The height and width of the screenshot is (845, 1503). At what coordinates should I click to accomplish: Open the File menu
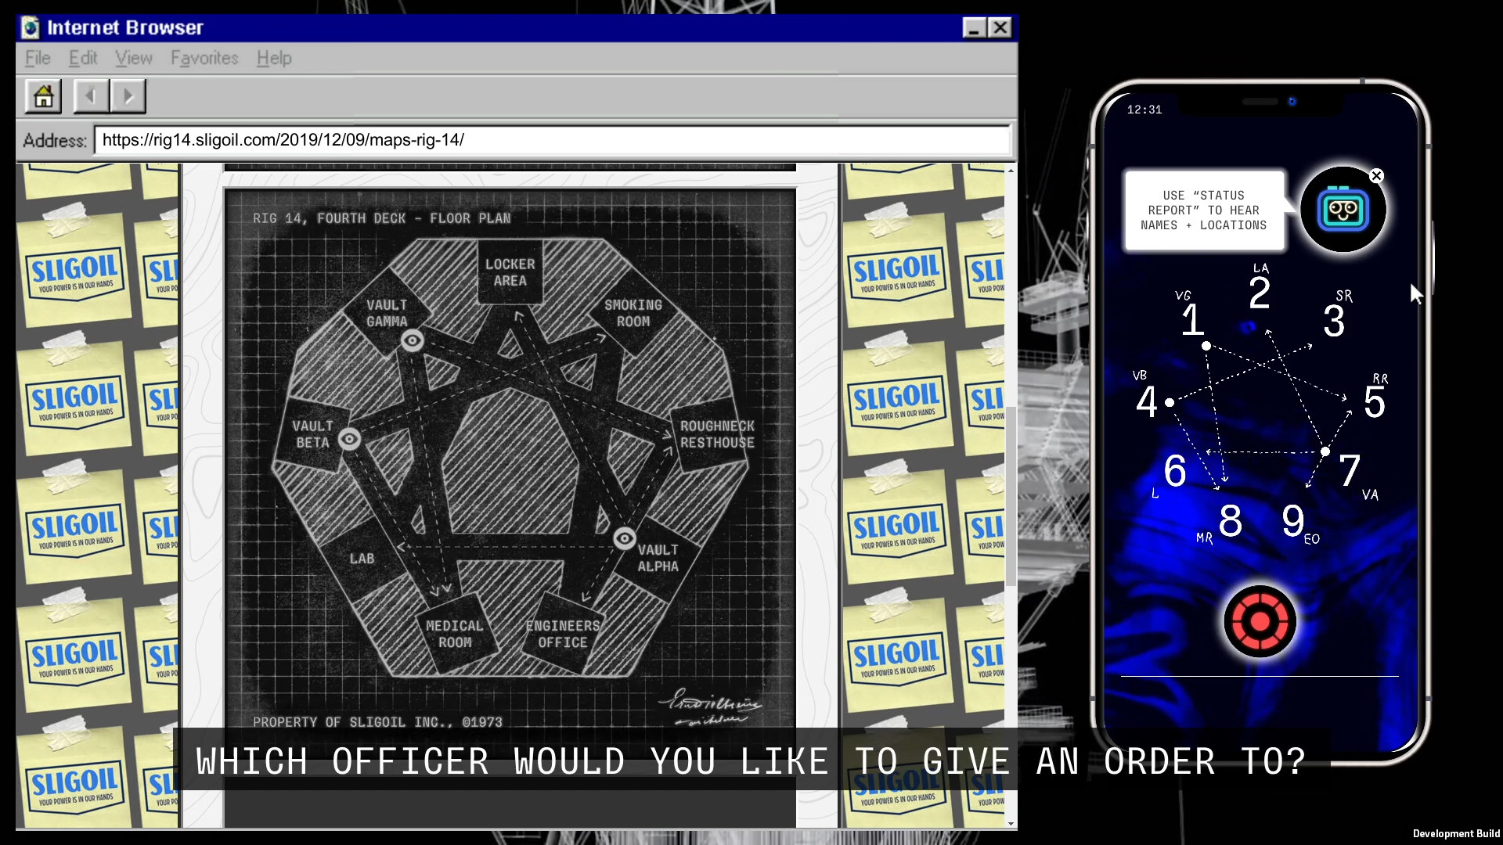[x=38, y=58]
